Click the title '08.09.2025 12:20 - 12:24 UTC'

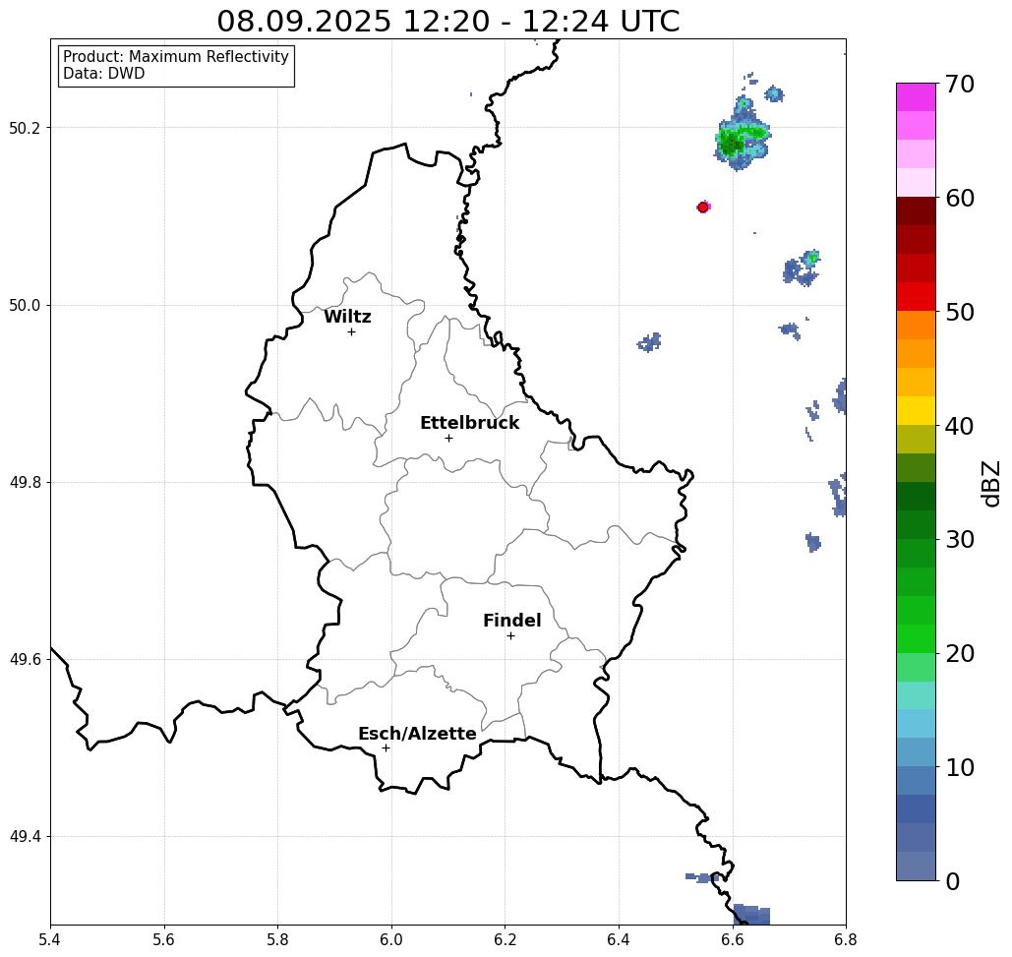pos(447,21)
